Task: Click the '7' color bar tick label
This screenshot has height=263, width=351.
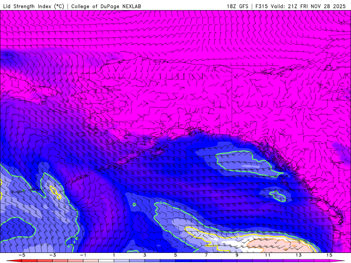Action: point(206,255)
